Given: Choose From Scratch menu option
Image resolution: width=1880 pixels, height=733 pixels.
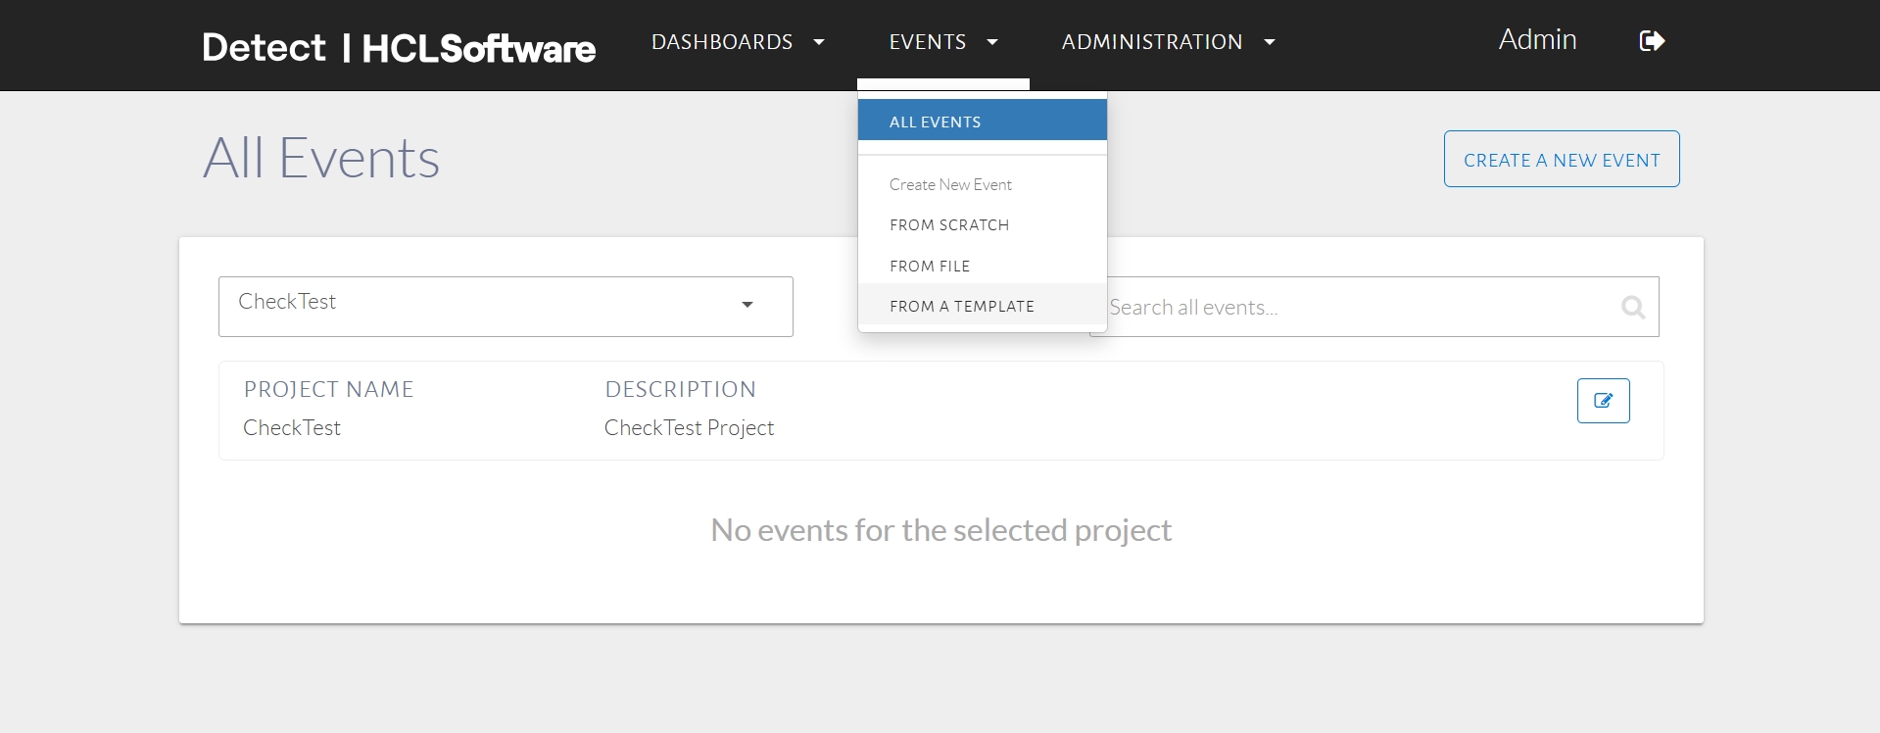Looking at the screenshot, I should [x=948, y=225].
